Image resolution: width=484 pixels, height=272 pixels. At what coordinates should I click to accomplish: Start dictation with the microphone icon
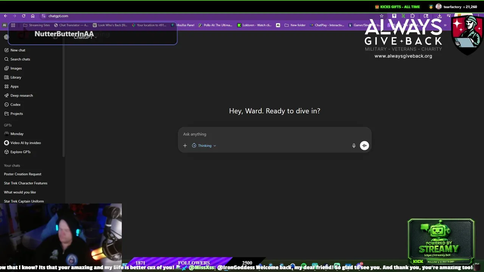point(354,145)
